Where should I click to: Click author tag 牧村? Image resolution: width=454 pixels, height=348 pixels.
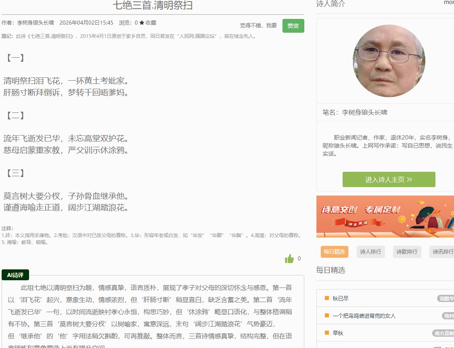point(448,316)
